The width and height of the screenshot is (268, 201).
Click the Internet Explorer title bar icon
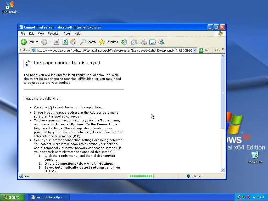pyautogui.click(x=21, y=27)
